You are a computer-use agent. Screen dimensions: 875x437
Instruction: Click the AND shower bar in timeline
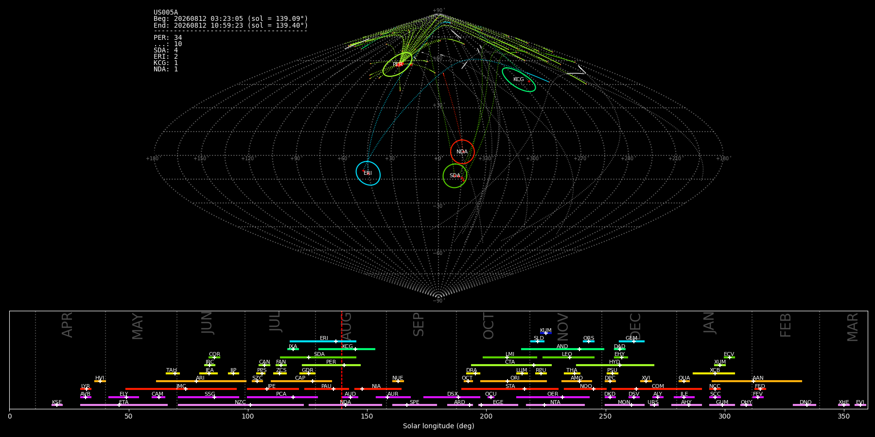point(562,349)
